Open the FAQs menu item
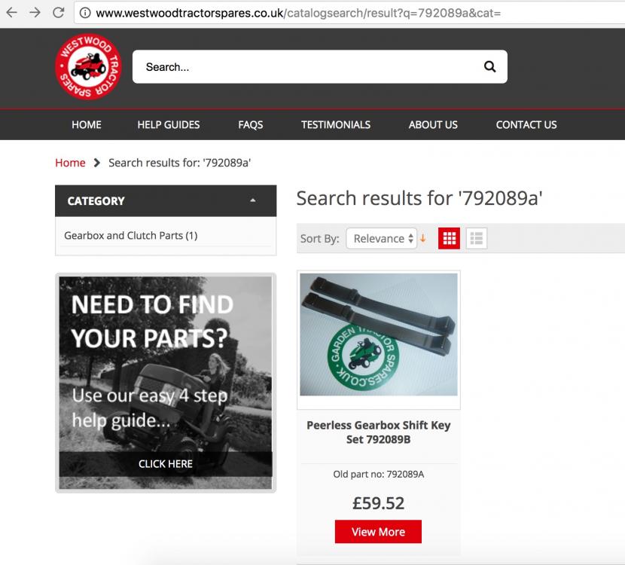This screenshot has width=625, height=565. 251,125
